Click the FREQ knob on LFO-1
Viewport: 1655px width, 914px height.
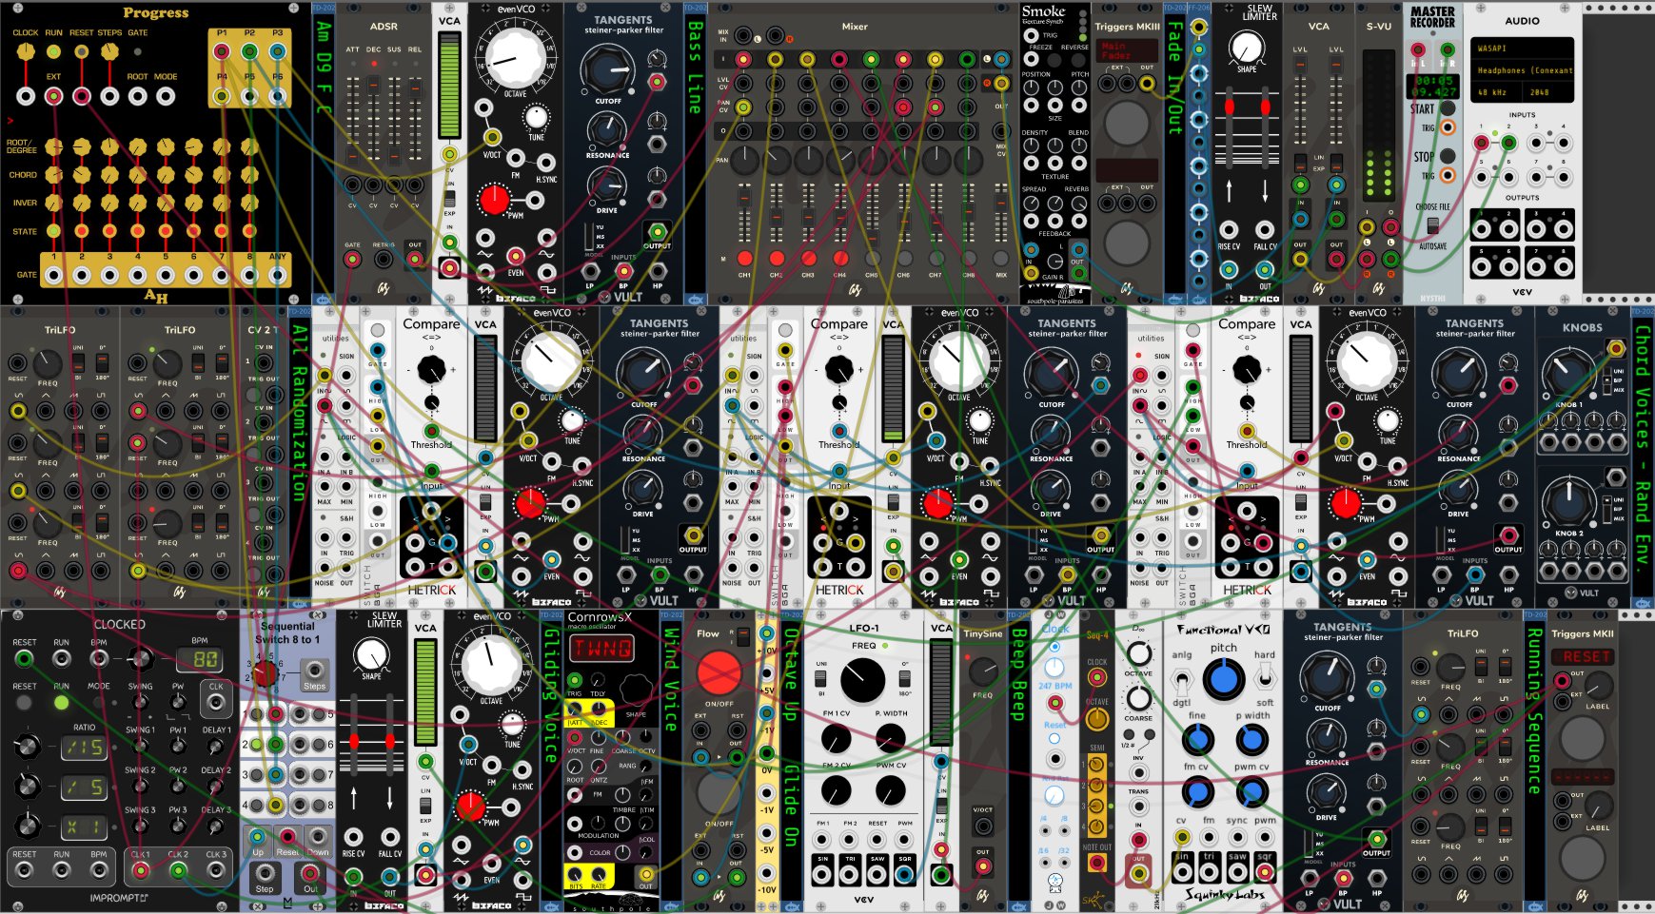(862, 681)
